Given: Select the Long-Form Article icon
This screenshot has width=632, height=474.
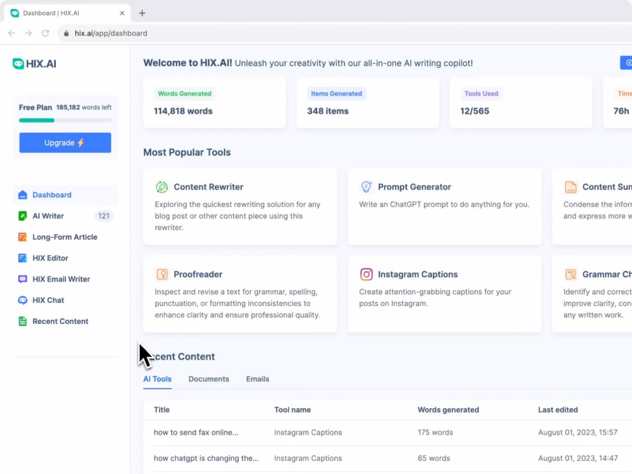Looking at the screenshot, I should tap(23, 237).
